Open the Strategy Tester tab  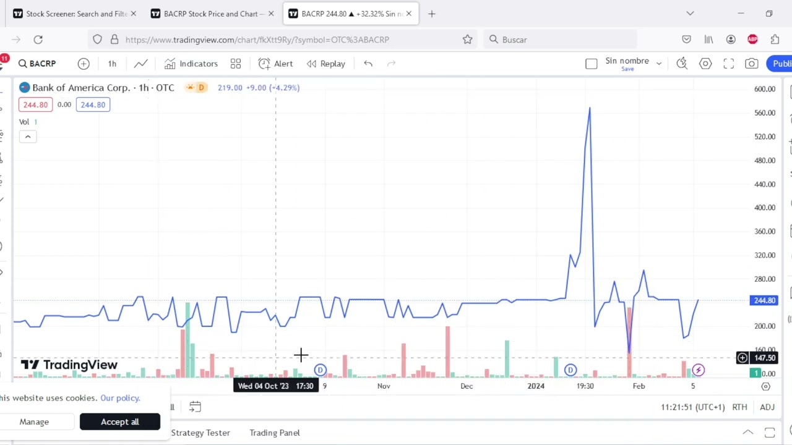click(x=200, y=433)
